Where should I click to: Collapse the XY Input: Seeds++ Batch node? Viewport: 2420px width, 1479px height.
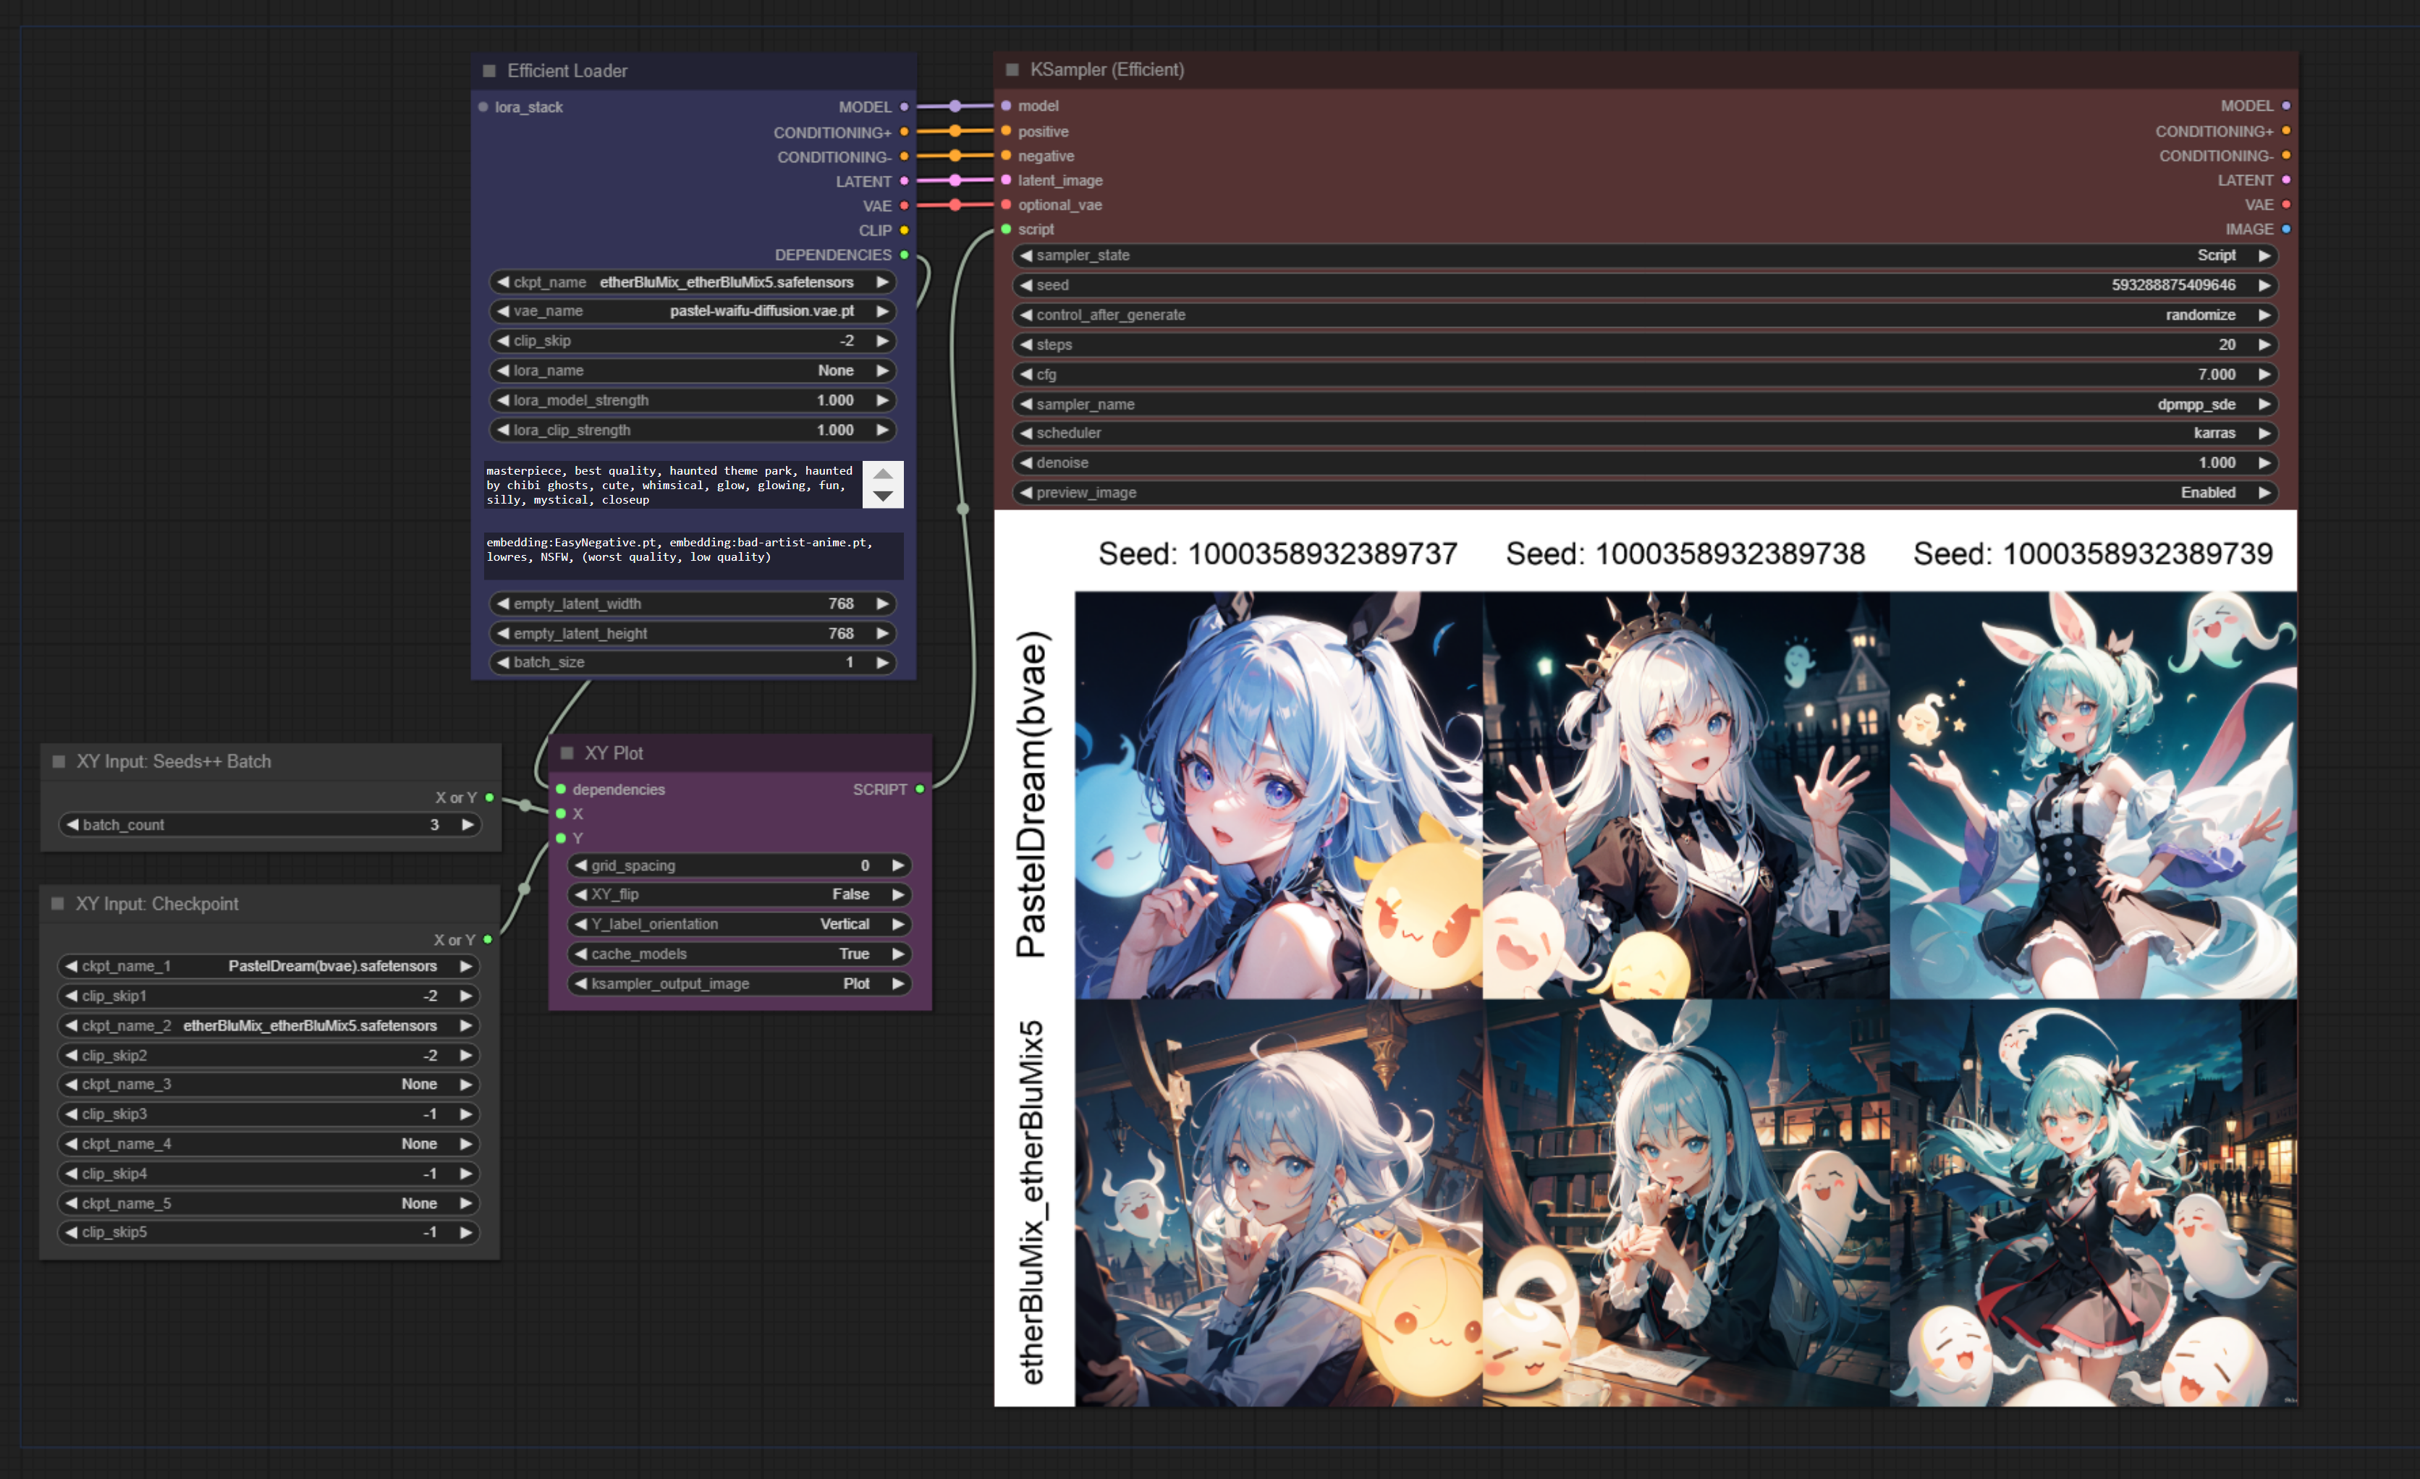59,761
